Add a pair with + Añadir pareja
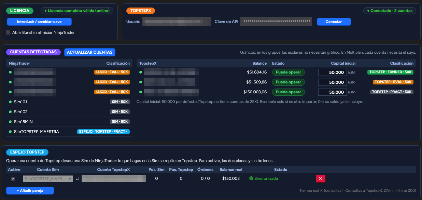The height and width of the screenshot is (200, 422). (30, 190)
